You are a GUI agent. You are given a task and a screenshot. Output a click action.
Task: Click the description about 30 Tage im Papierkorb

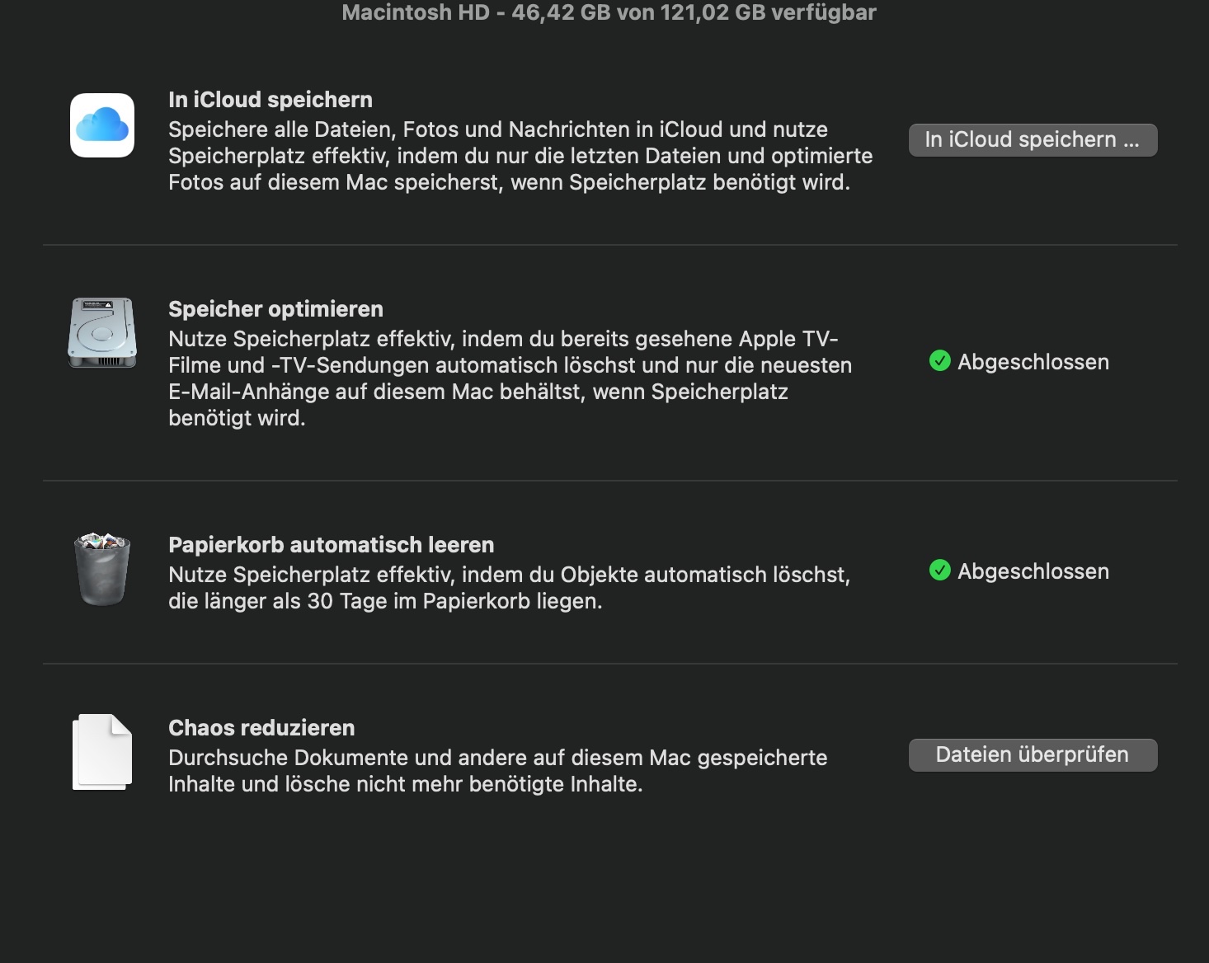[508, 588]
